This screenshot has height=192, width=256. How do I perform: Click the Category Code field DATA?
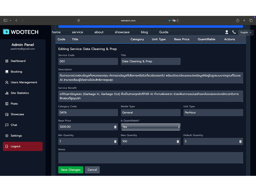click(x=88, y=112)
